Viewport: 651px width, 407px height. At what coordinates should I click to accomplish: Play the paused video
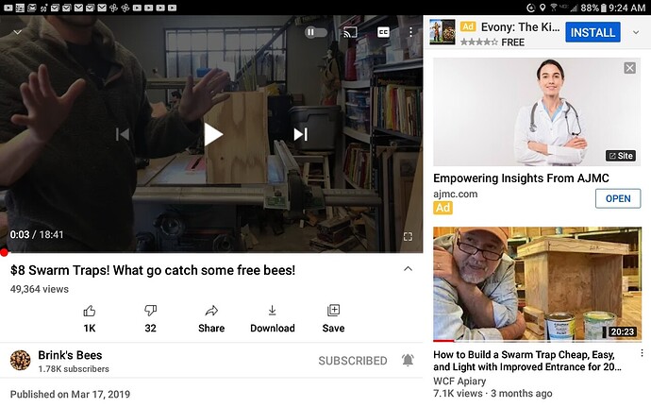pyautogui.click(x=213, y=134)
